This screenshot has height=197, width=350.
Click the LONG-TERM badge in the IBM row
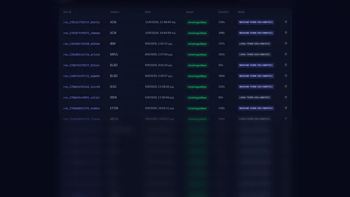[254, 44]
